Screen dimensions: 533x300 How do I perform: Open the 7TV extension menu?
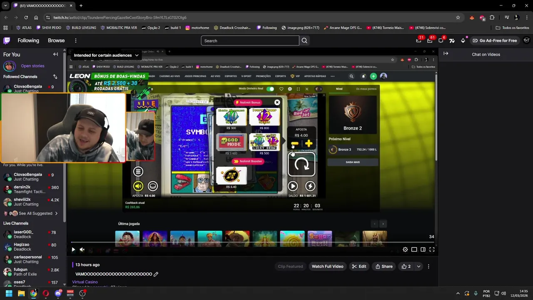tap(452, 40)
